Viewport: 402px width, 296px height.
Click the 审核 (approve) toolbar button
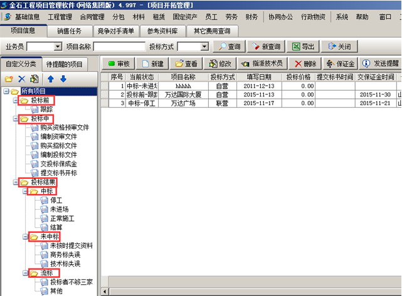118,64
